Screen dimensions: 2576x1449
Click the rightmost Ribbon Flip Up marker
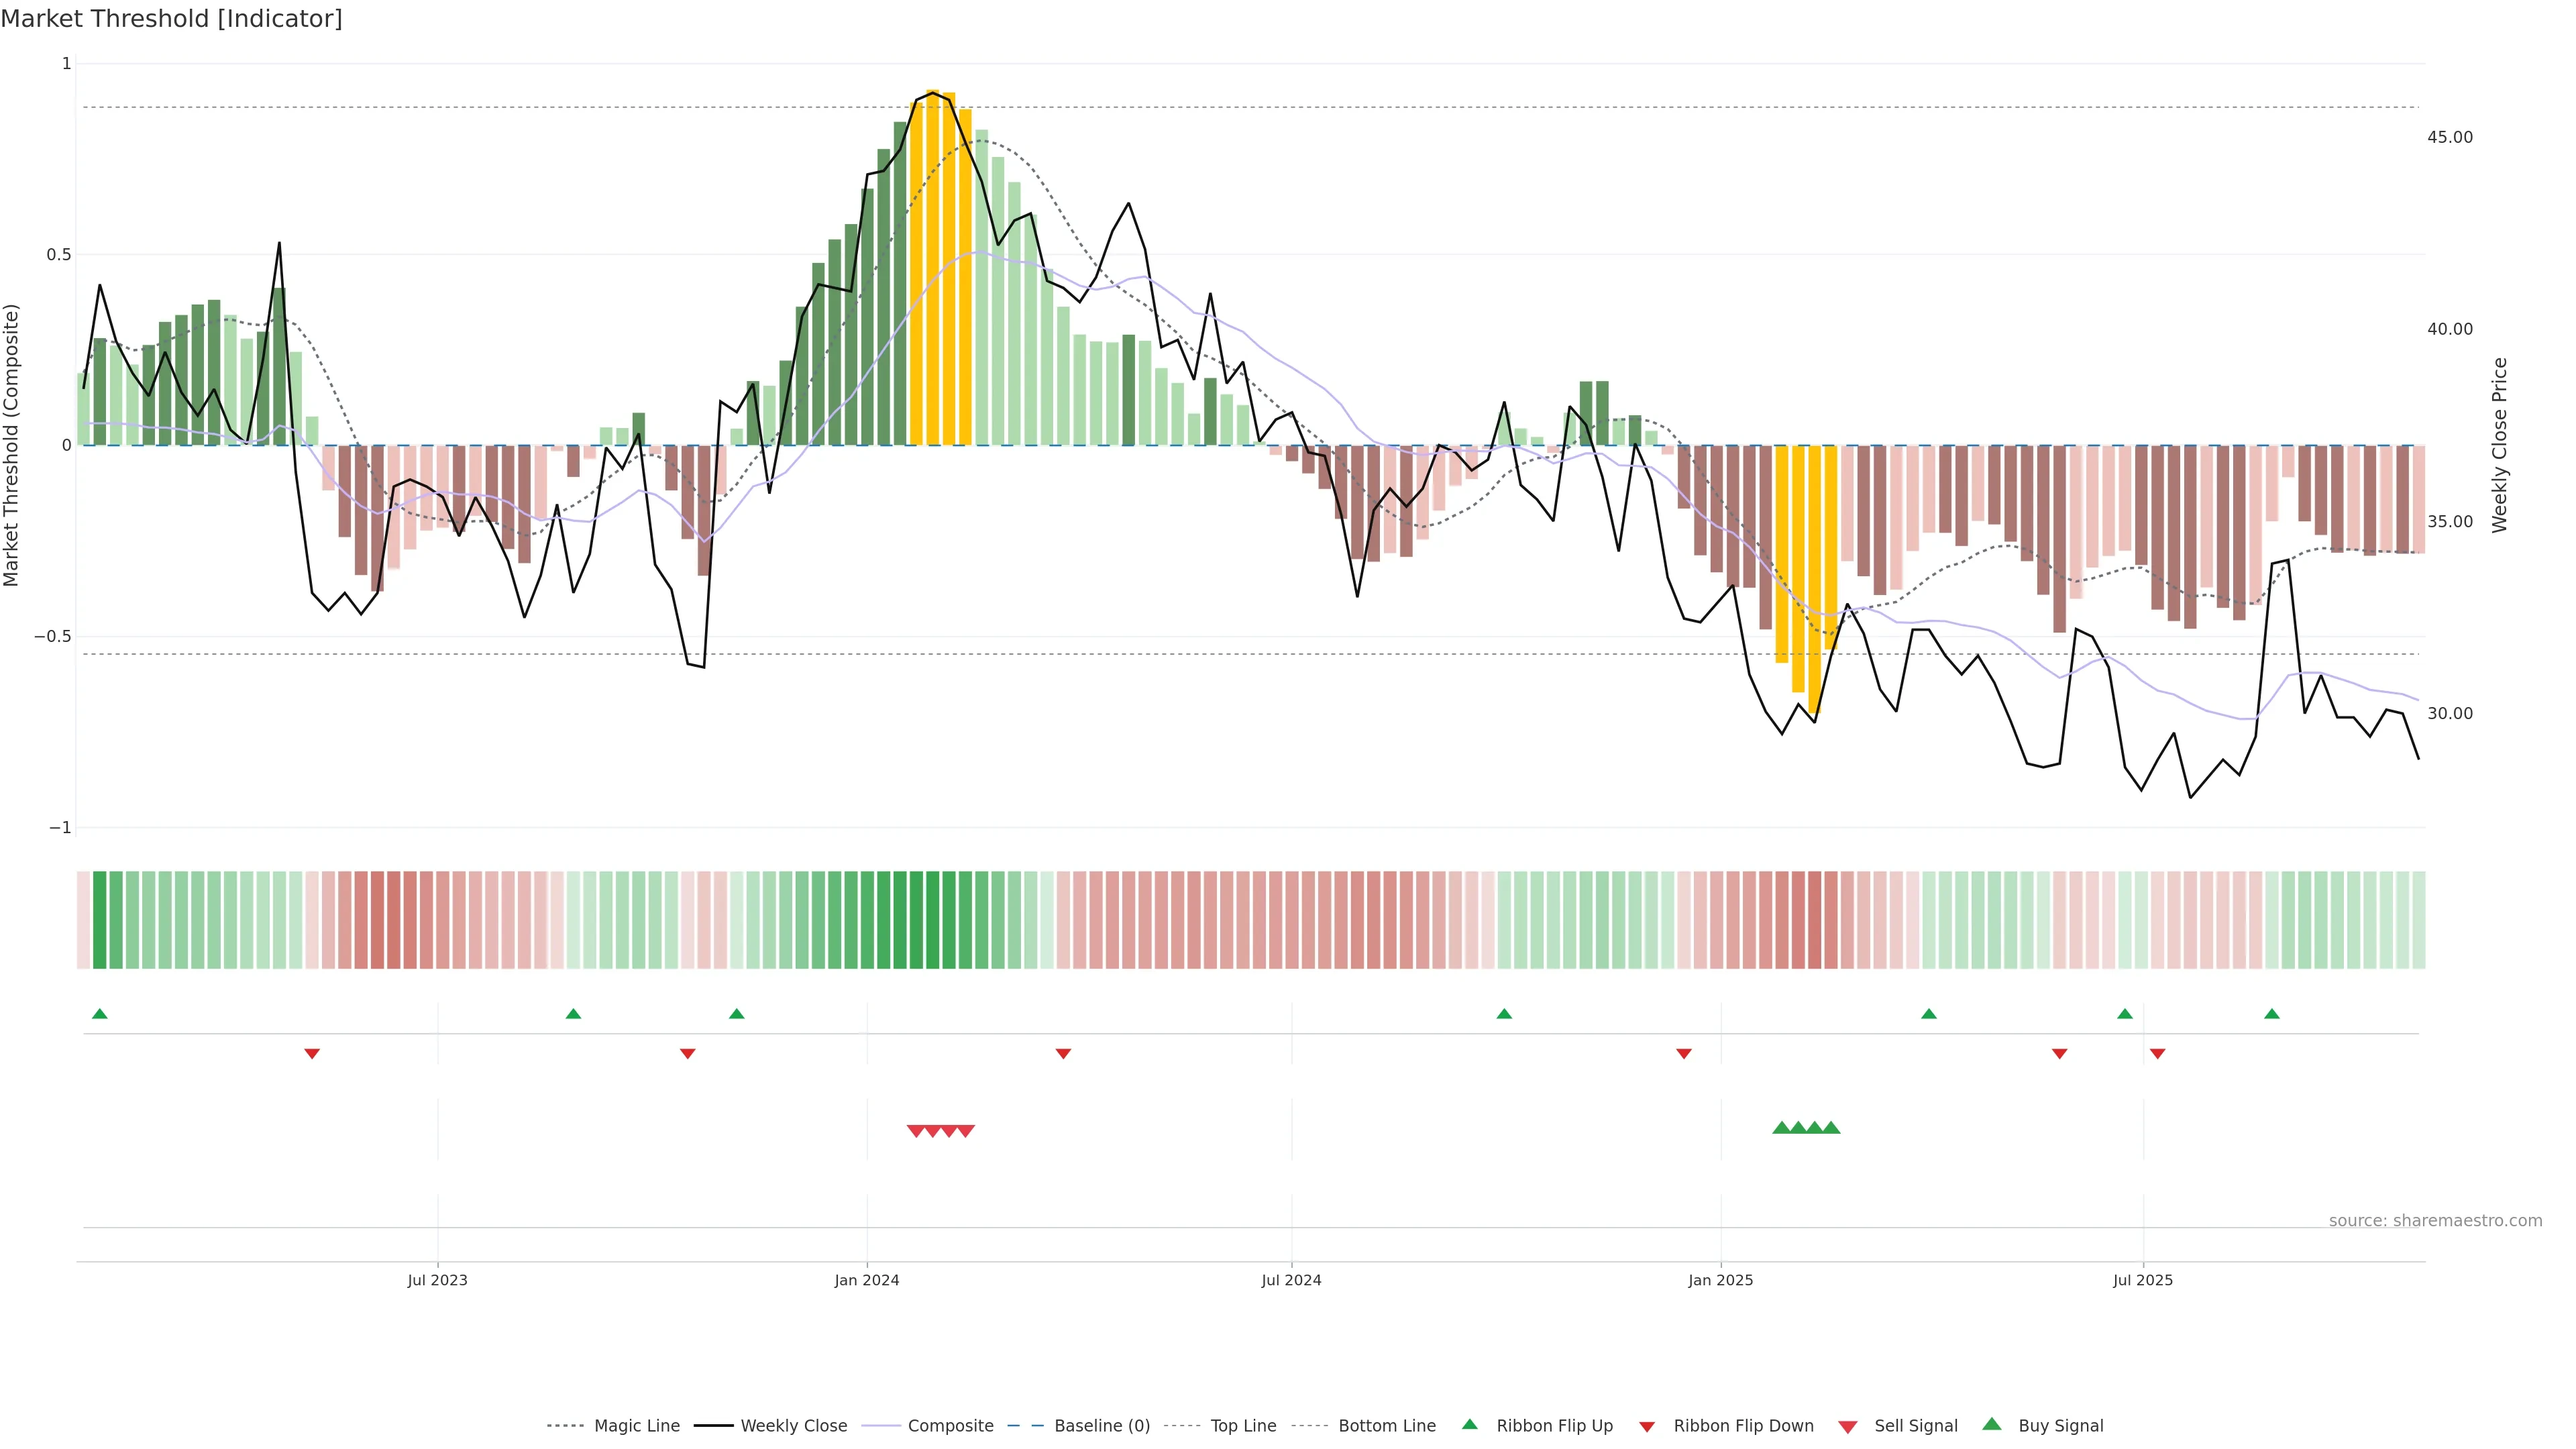click(x=2271, y=1014)
